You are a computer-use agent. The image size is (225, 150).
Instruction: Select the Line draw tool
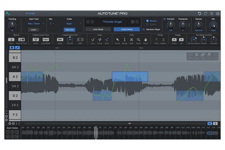(93, 39)
